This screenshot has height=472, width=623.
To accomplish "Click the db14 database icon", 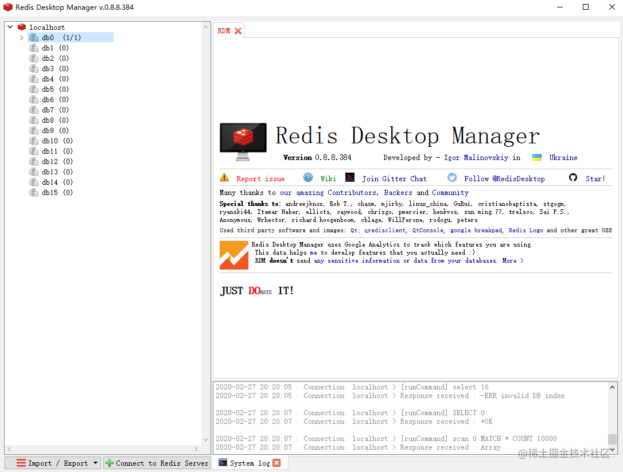I will point(34,182).
